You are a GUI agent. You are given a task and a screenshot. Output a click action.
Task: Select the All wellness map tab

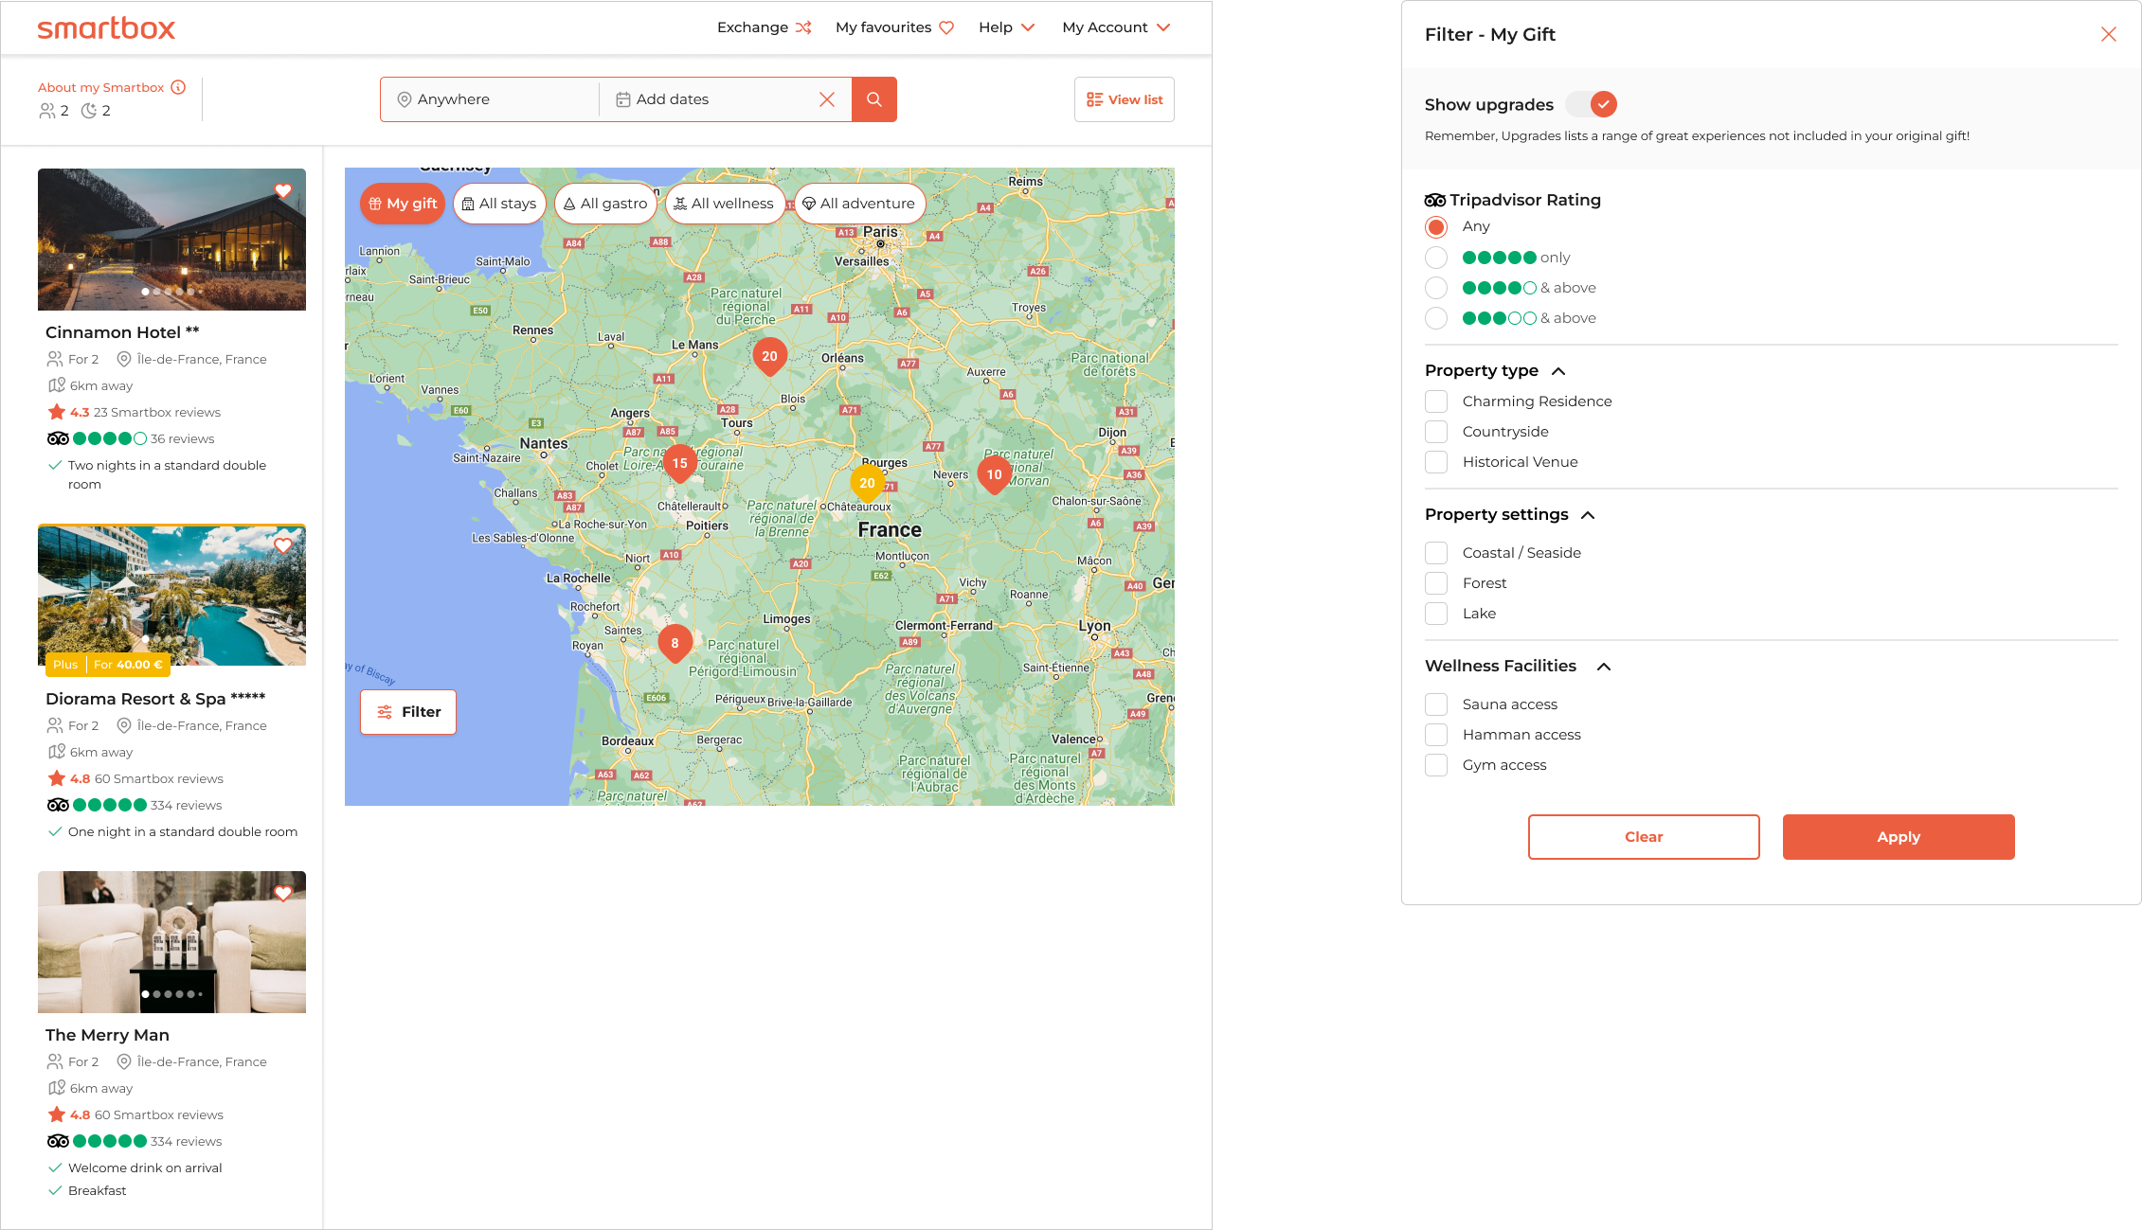[x=724, y=204]
